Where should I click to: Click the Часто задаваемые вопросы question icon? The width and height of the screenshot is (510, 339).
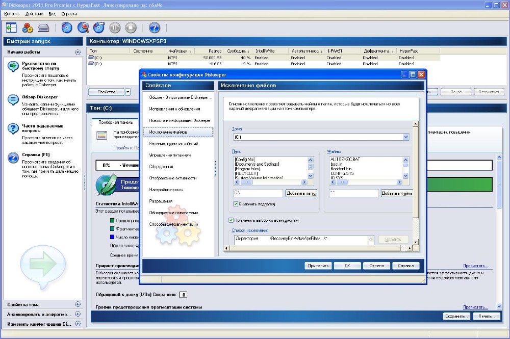[13, 128]
